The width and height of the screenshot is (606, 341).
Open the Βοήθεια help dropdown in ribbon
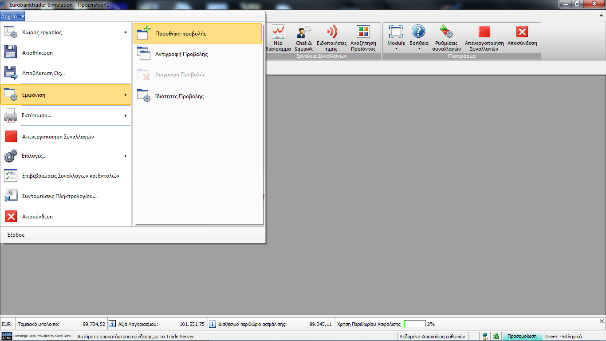[x=419, y=38]
